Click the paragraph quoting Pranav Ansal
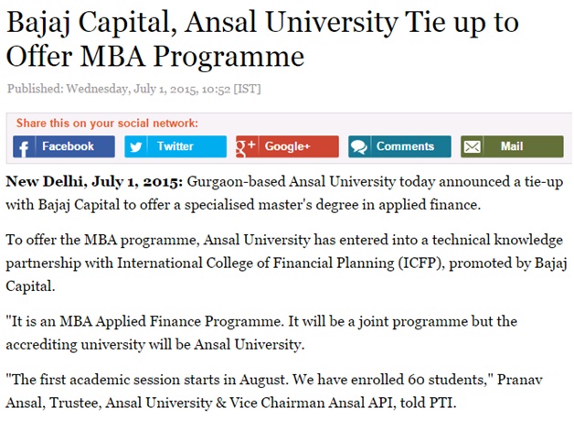Screen dimensions: 574x430 pyautogui.click(x=274, y=391)
